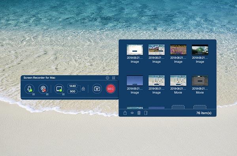
Task: Open the small dropdown under the display icon
Action: 63,94
